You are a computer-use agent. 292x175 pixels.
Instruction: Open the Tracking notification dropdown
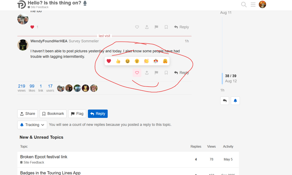click(32, 125)
